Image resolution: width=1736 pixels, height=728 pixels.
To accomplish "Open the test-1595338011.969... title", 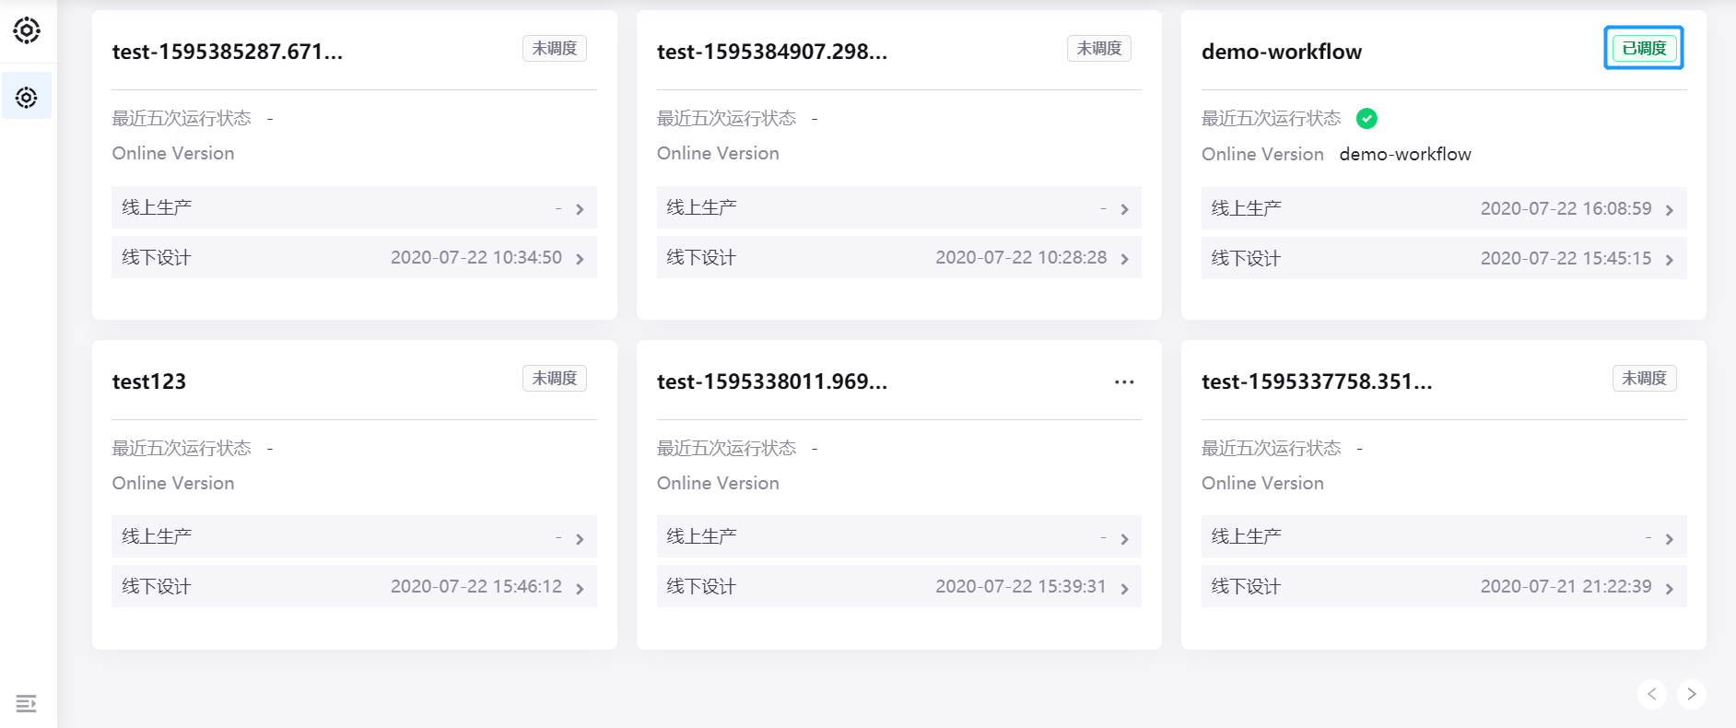I will pyautogui.click(x=772, y=382).
